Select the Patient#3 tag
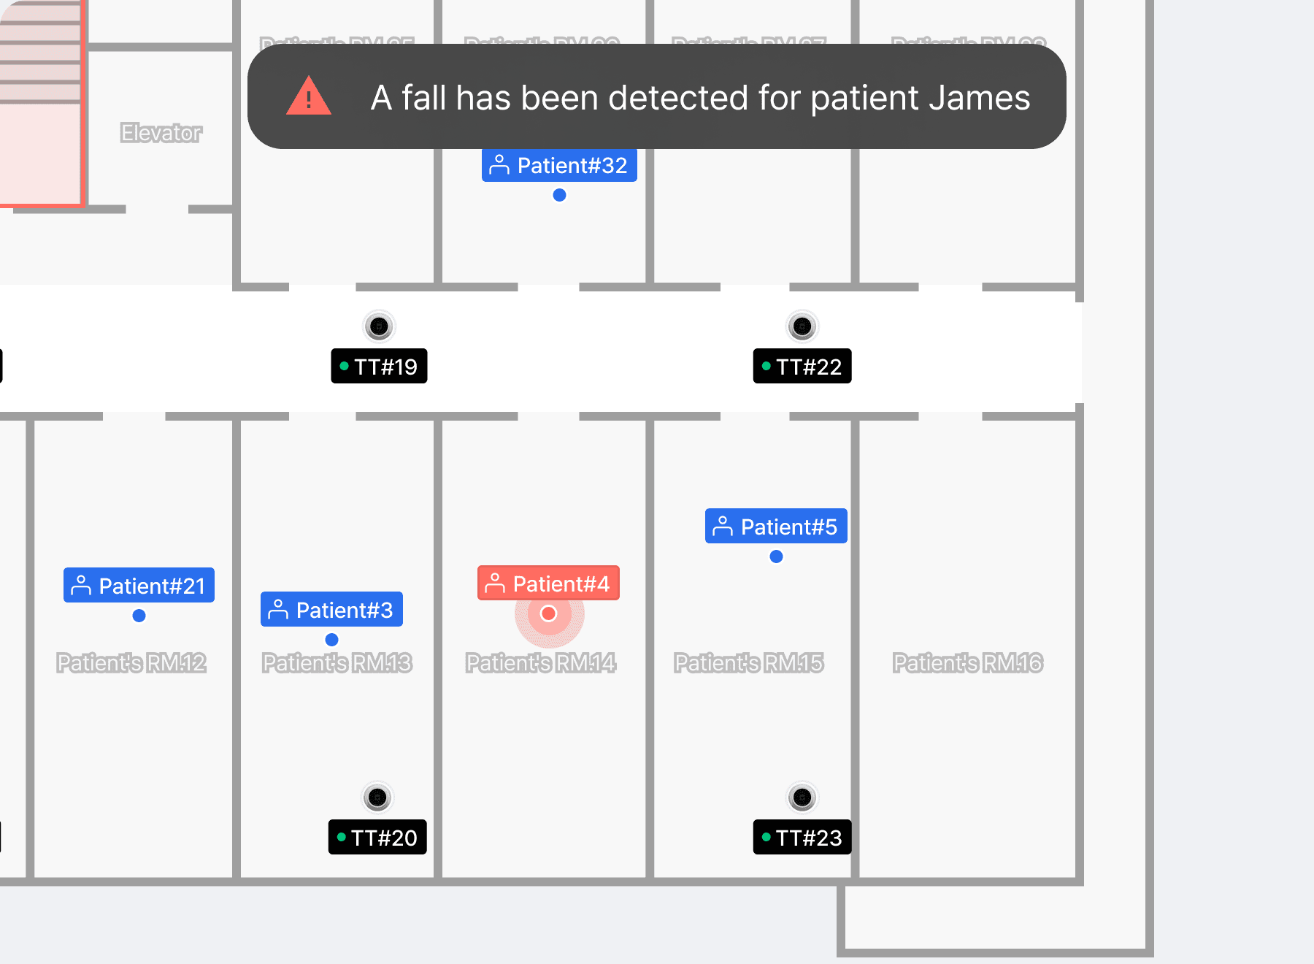 pos(331,610)
